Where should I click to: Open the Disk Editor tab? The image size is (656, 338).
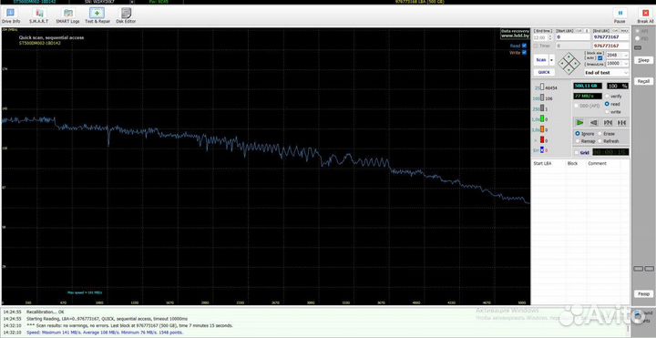pos(126,15)
